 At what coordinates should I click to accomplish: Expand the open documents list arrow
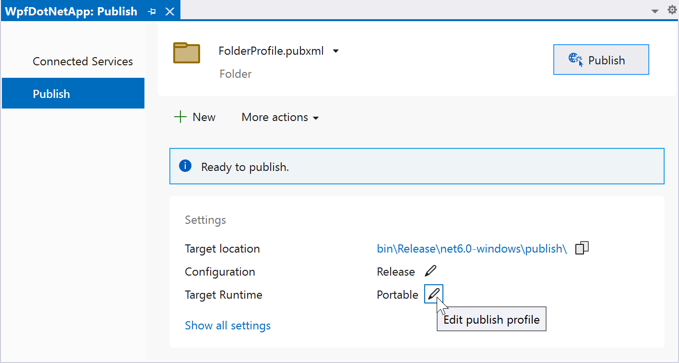[655, 11]
